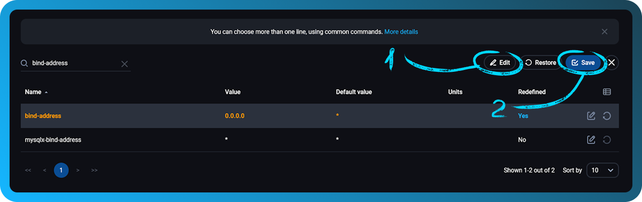Open the table columns settings icon

pyautogui.click(x=607, y=92)
